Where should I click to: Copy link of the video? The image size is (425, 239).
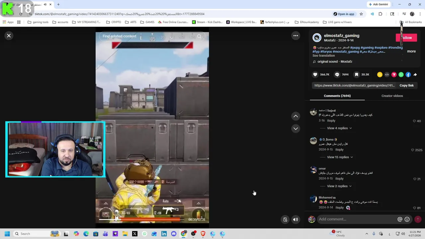click(406, 85)
